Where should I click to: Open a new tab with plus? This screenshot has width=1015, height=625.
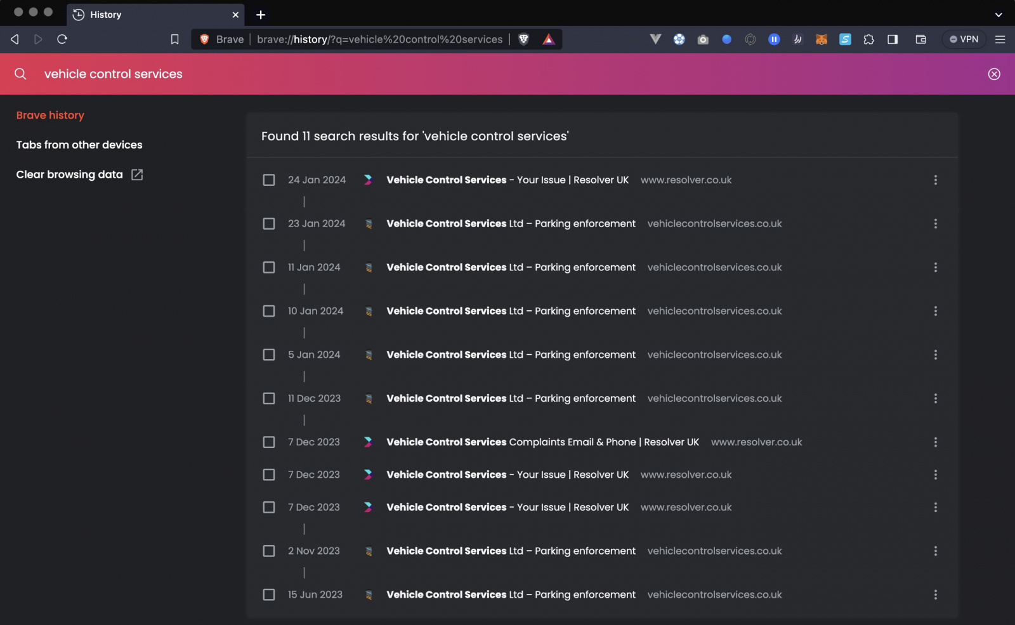click(261, 15)
